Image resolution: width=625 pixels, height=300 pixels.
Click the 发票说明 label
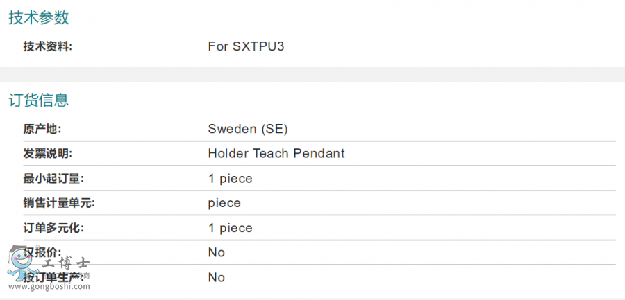(47, 153)
